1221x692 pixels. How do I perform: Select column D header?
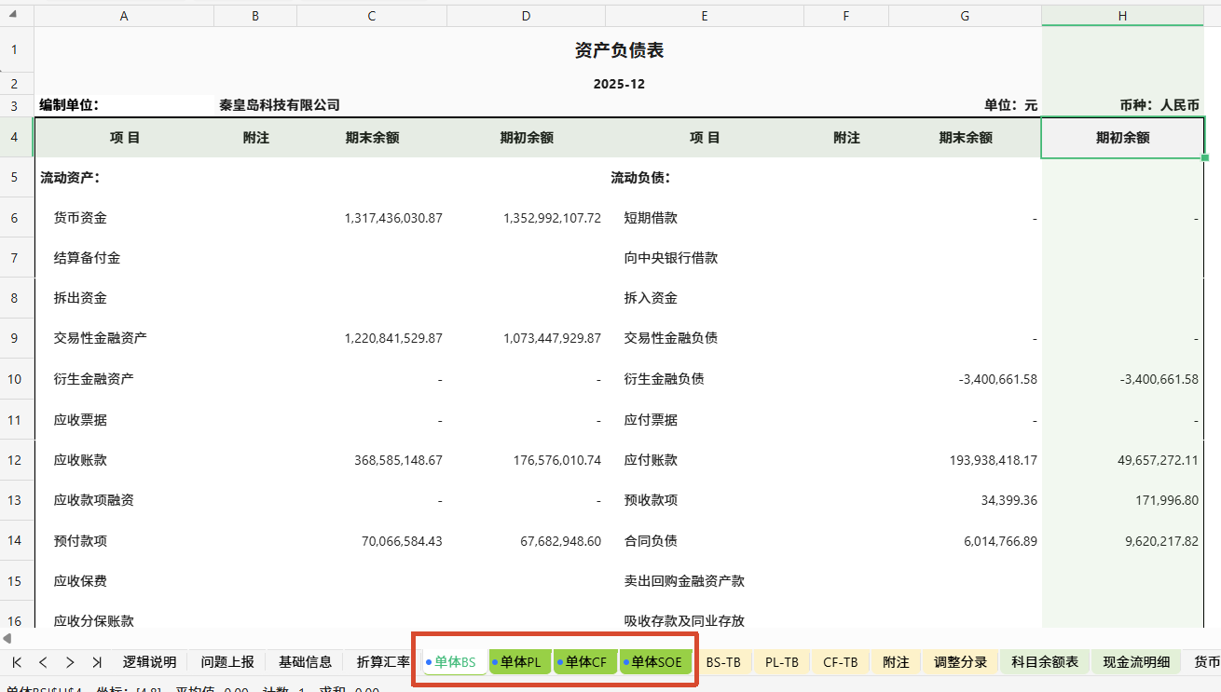[527, 16]
